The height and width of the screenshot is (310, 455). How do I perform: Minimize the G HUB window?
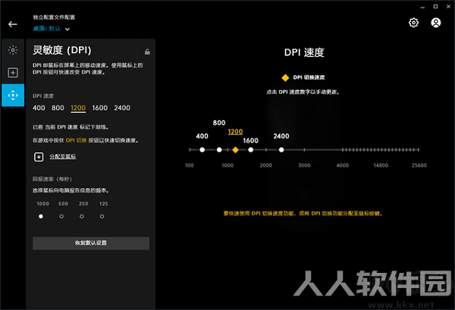click(x=422, y=7)
